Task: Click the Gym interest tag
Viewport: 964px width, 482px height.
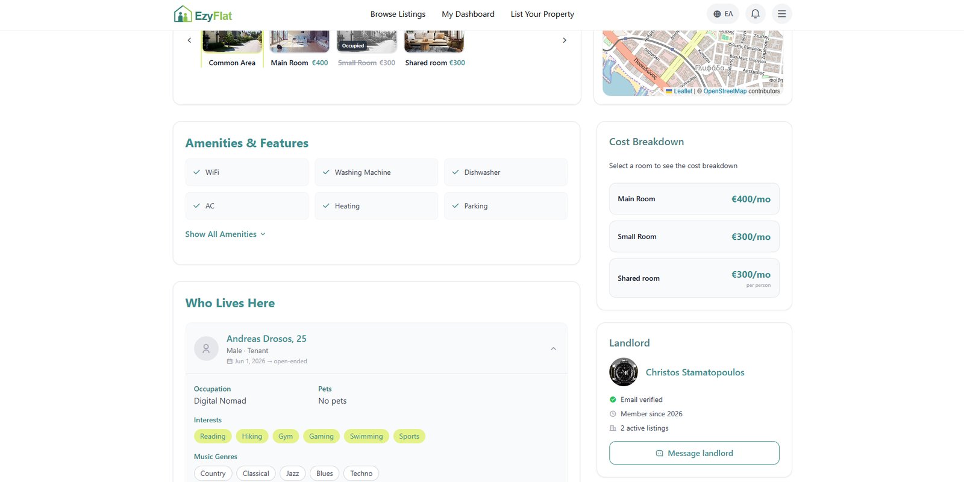Action: click(286, 436)
